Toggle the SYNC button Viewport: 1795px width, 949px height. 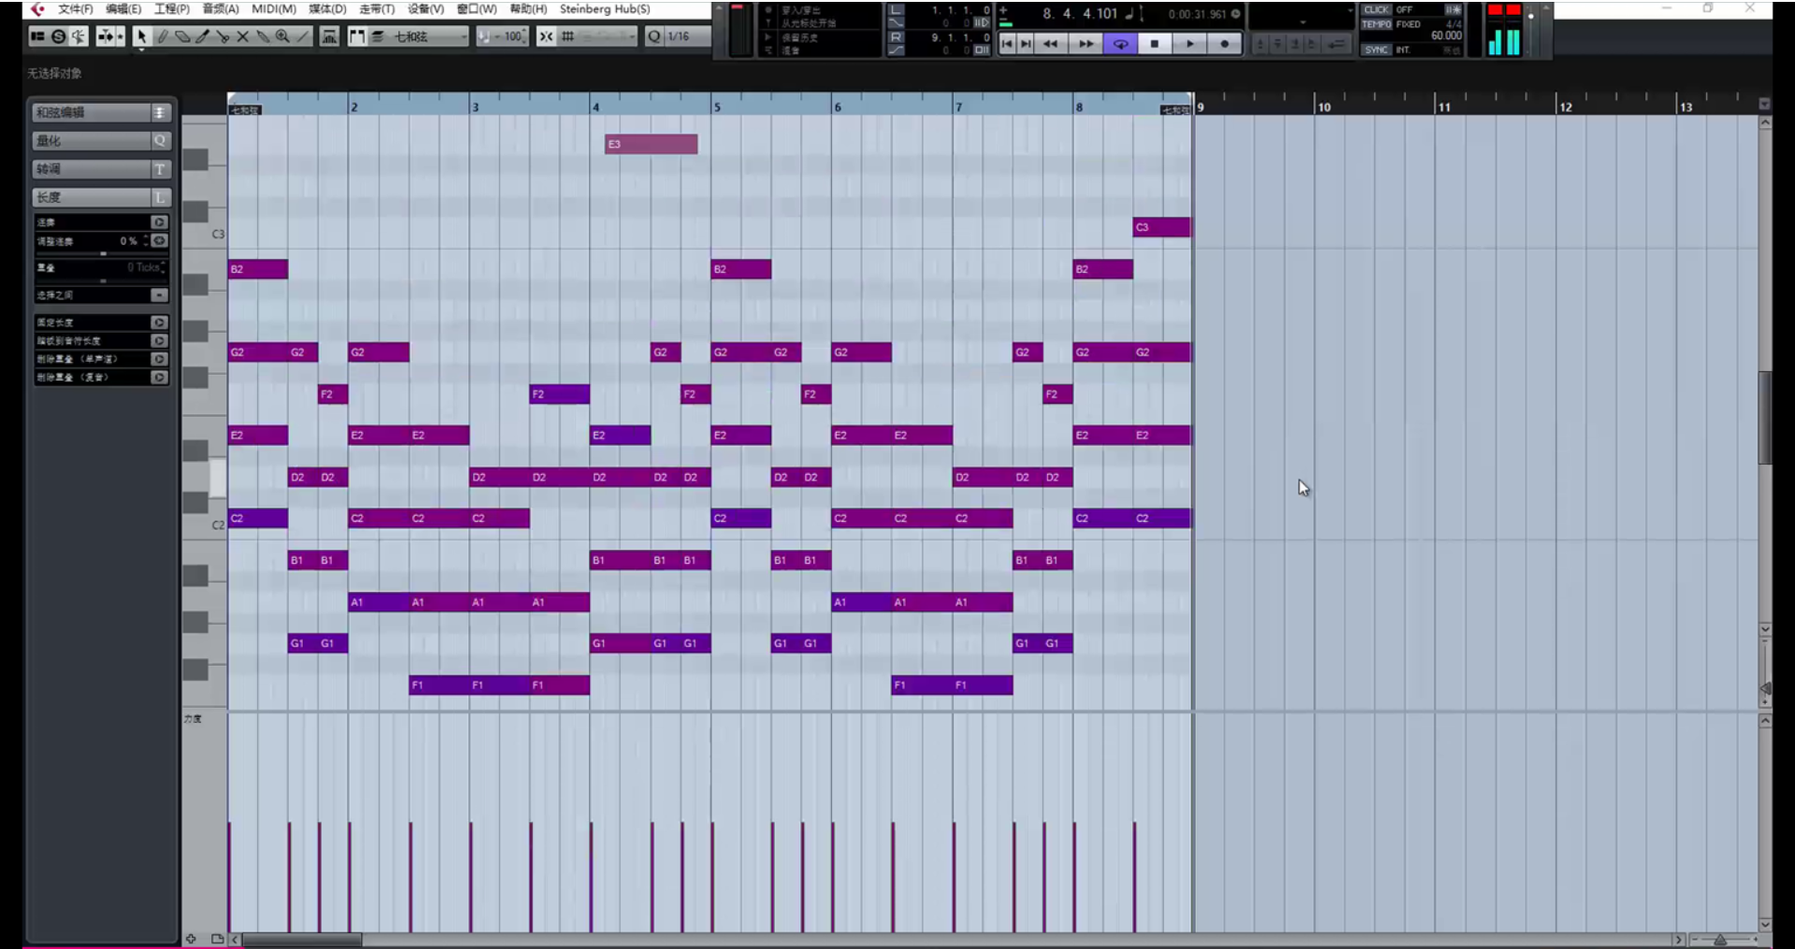[1376, 50]
